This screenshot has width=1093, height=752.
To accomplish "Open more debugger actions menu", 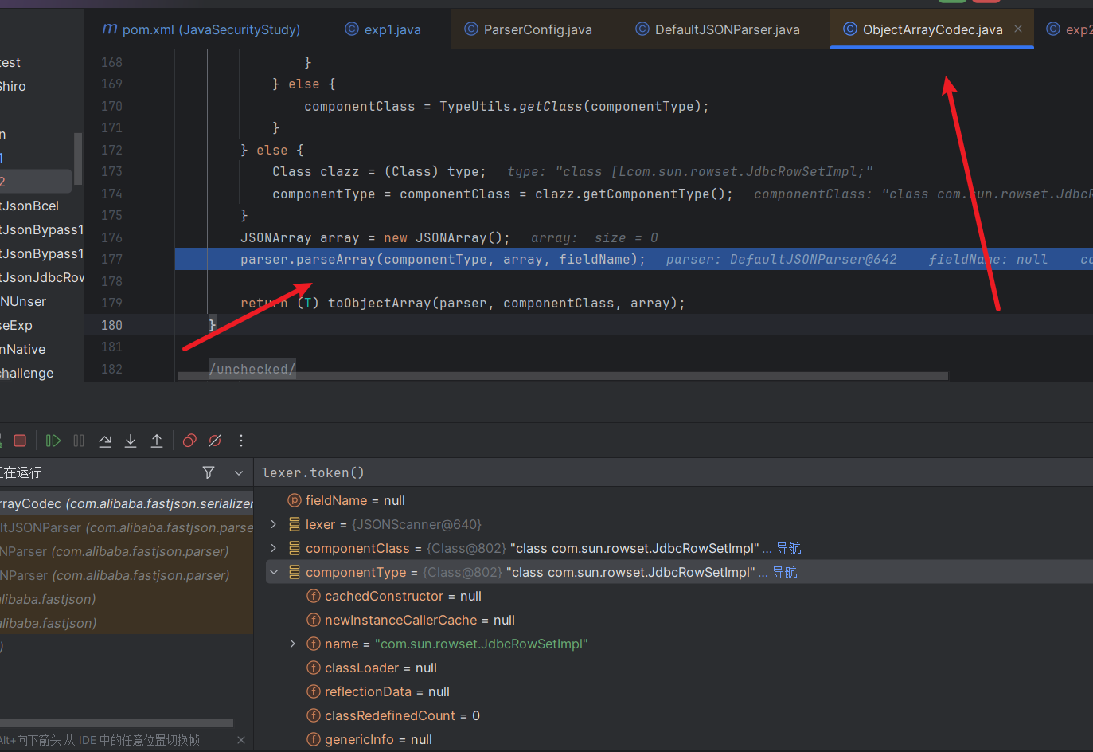I will click(241, 441).
